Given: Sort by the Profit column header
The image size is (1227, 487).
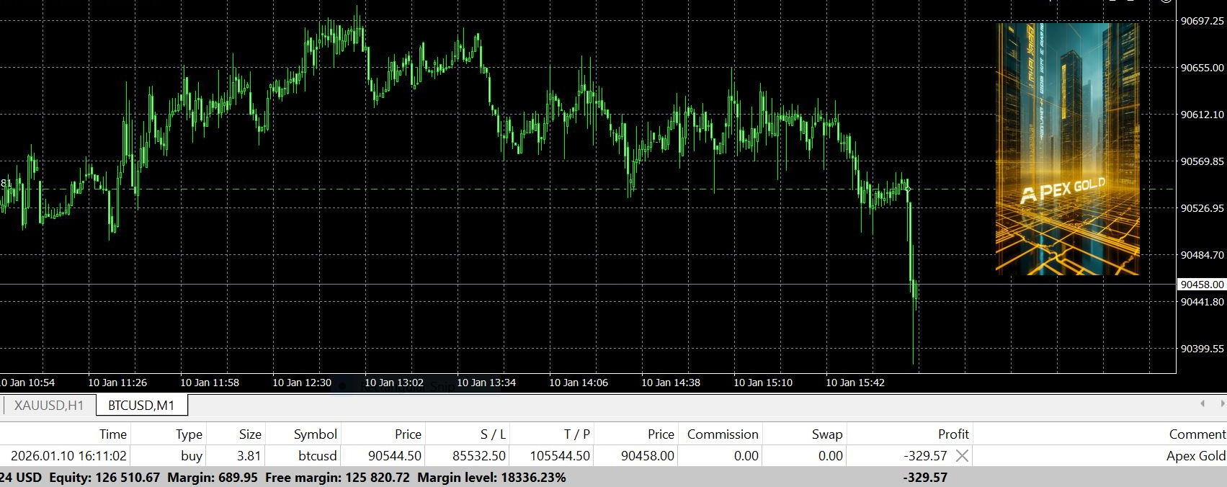Looking at the screenshot, I should tap(952, 434).
